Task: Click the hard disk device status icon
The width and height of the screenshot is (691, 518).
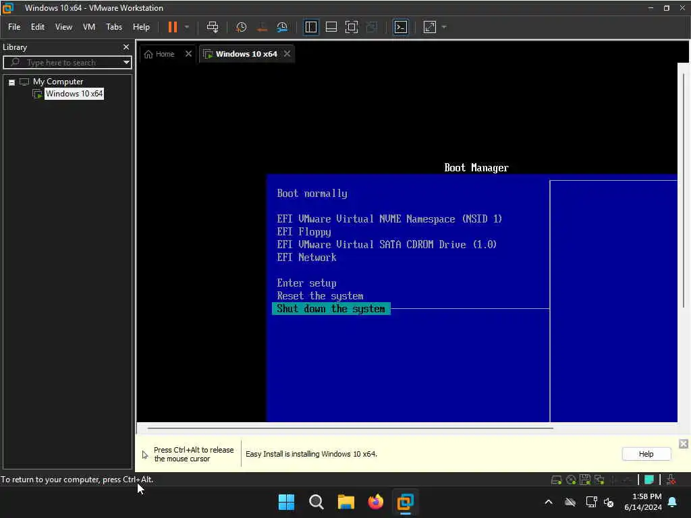Action: pyautogui.click(x=556, y=480)
